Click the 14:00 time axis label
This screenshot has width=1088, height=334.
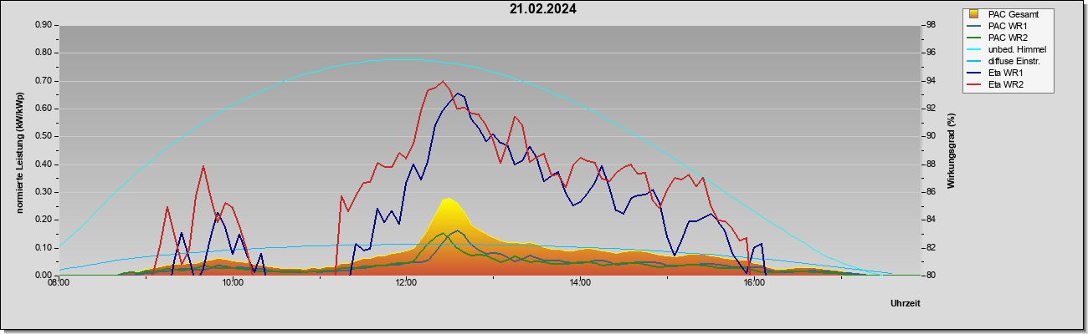tap(580, 282)
